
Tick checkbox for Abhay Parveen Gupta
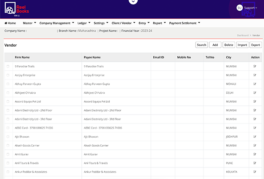point(8,84)
